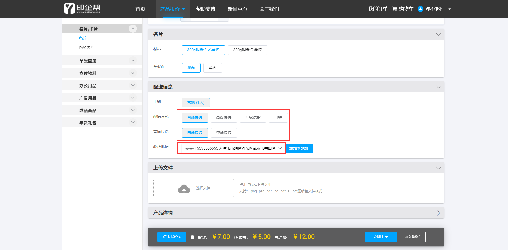508x250 pixels.
Task: Click the user avatar icon
Action: tap(420, 9)
